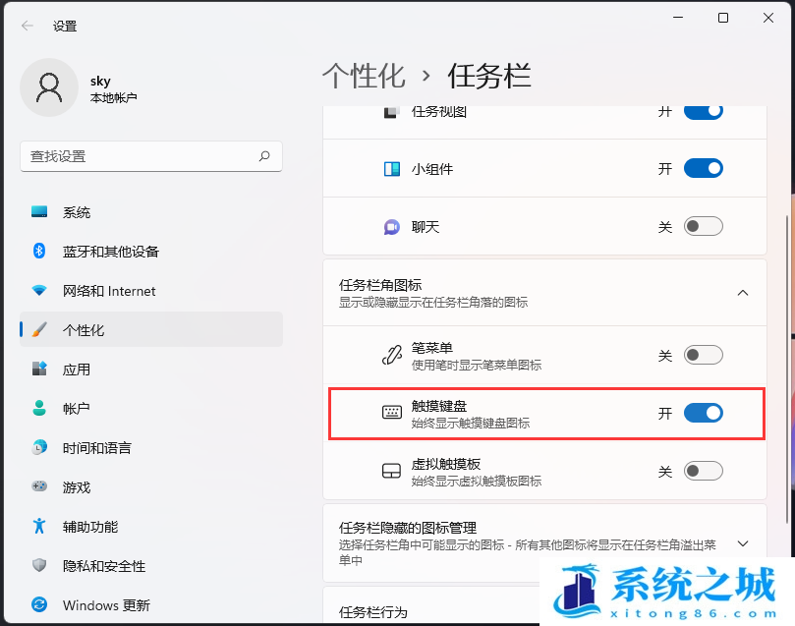The image size is (795, 626).
Task: Click the 笔菜单 pen icon
Action: click(x=391, y=356)
